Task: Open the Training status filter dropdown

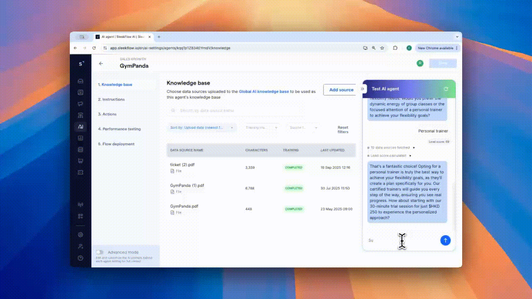Action: pos(262,127)
